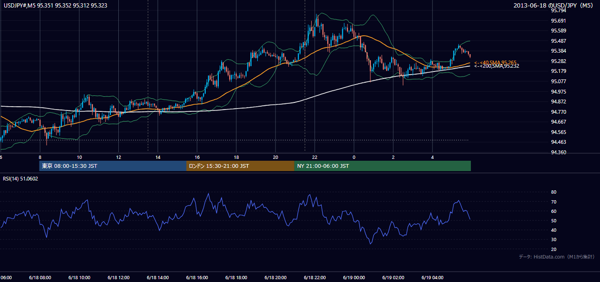
Task: Click the 40 SMA 95.265 label
Action: (x=495, y=62)
